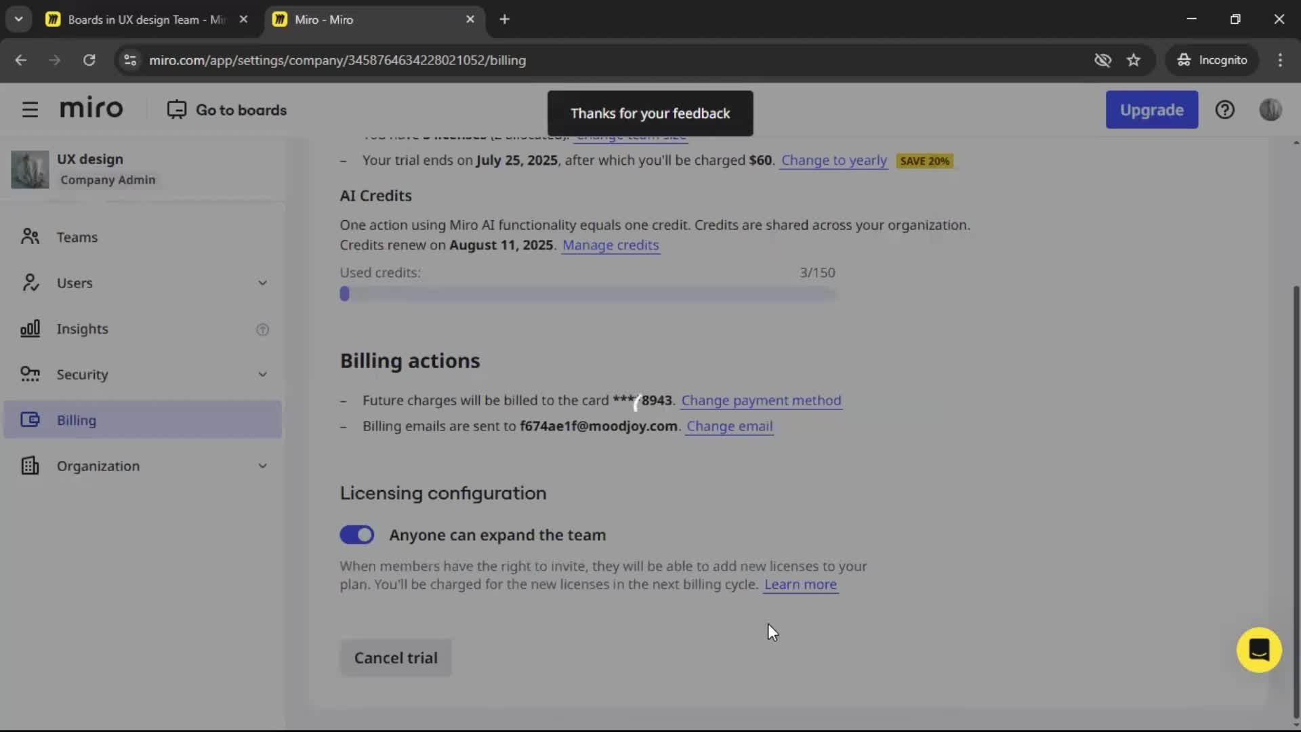The height and width of the screenshot is (732, 1301).
Task: Select Security in the sidebar
Action: click(142, 374)
